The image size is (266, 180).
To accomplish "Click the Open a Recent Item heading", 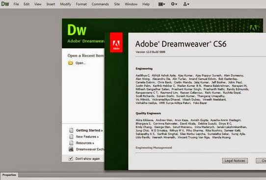I will click(x=85, y=56).
